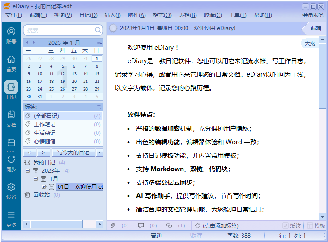Click the 字数: 388 status entry
The height and width of the screenshot is (242, 328).
click(239, 236)
